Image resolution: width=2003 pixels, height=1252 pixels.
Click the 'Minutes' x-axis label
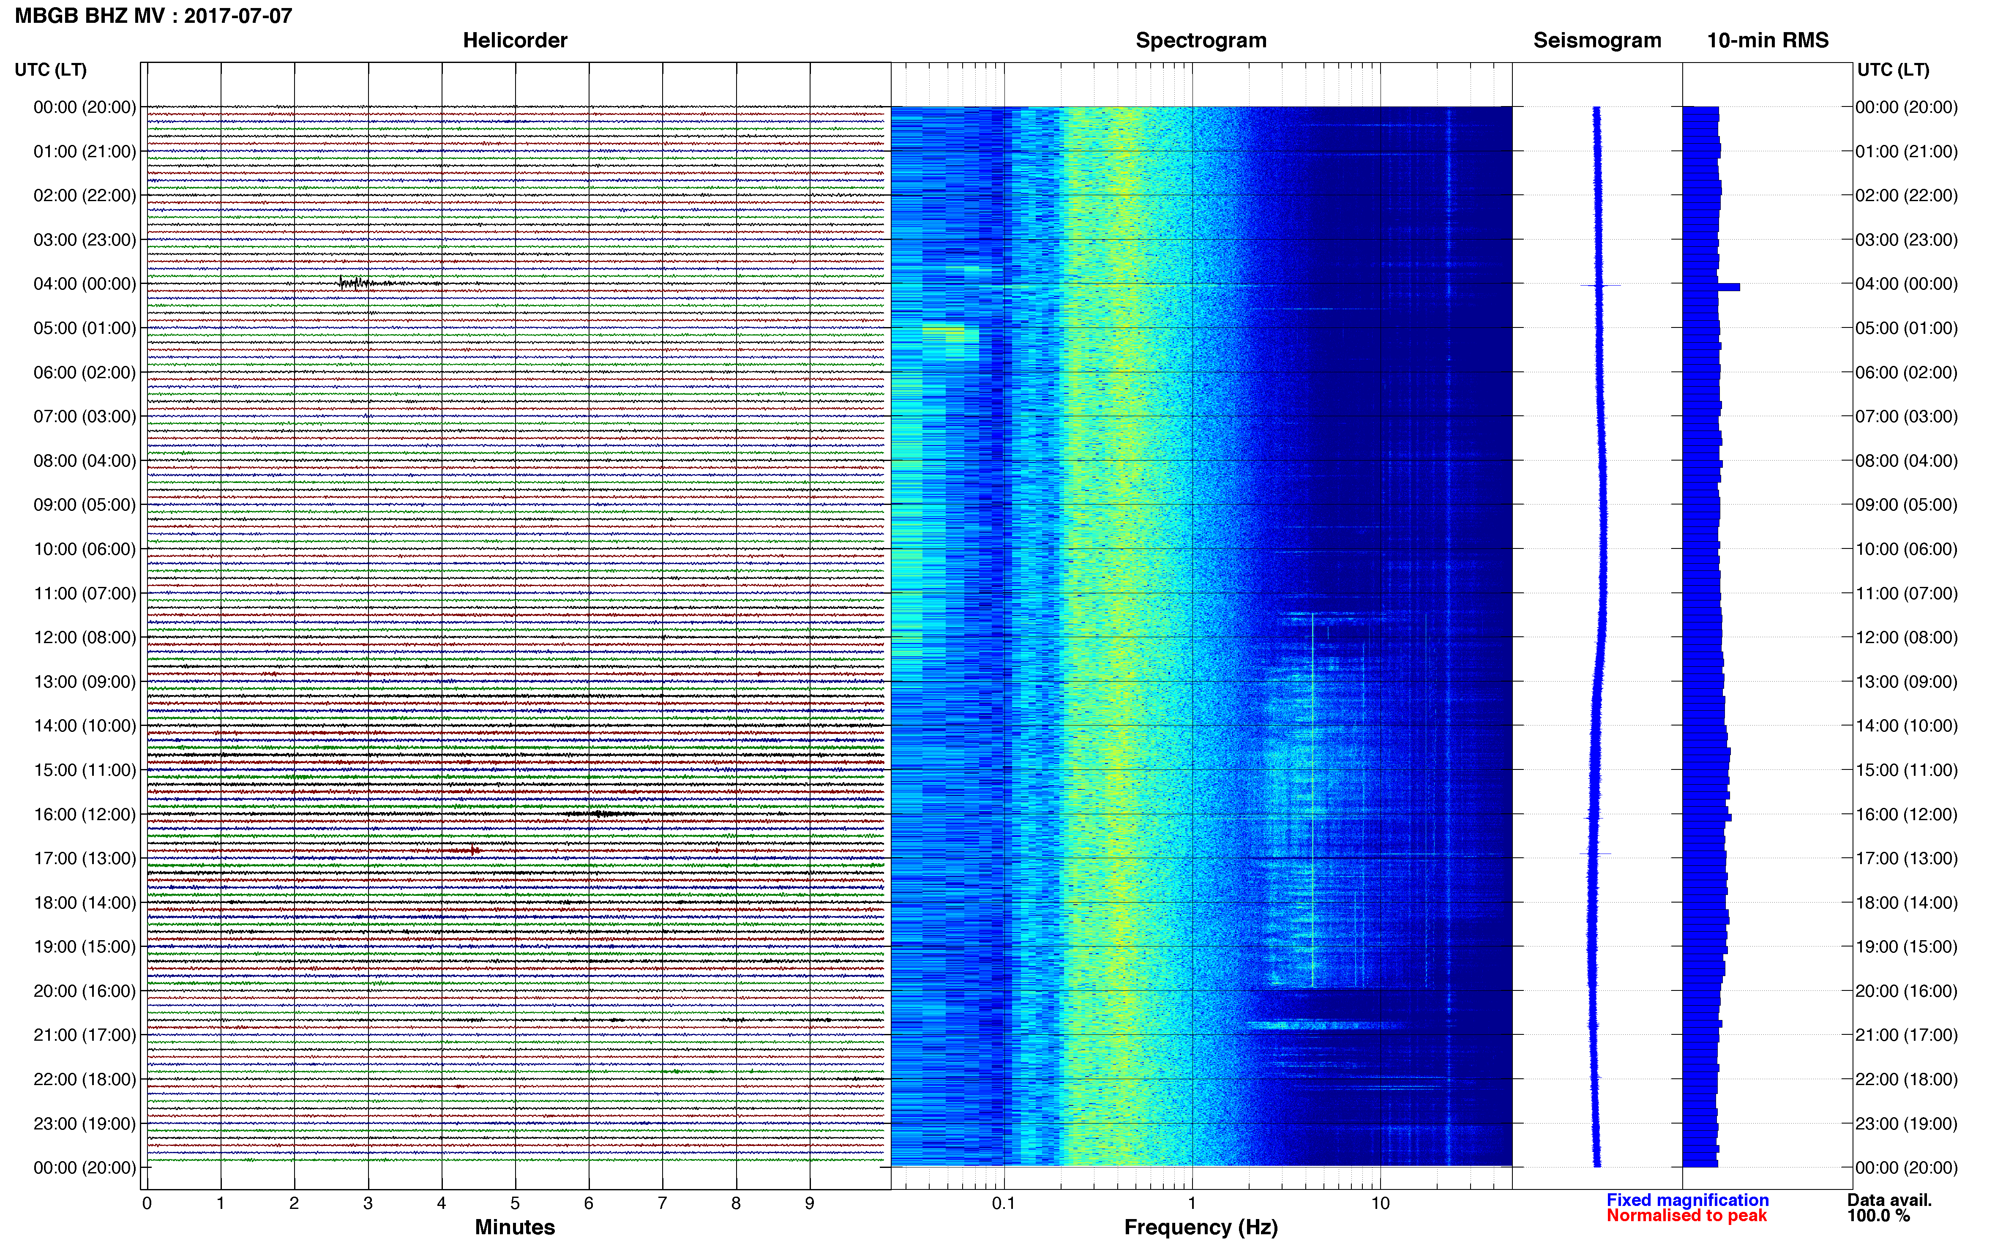pos(514,1227)
